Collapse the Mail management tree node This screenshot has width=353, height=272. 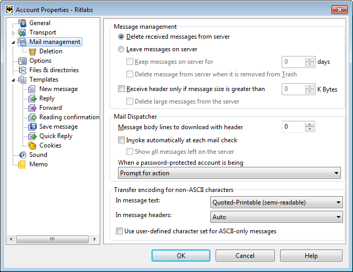coord(13,42)
